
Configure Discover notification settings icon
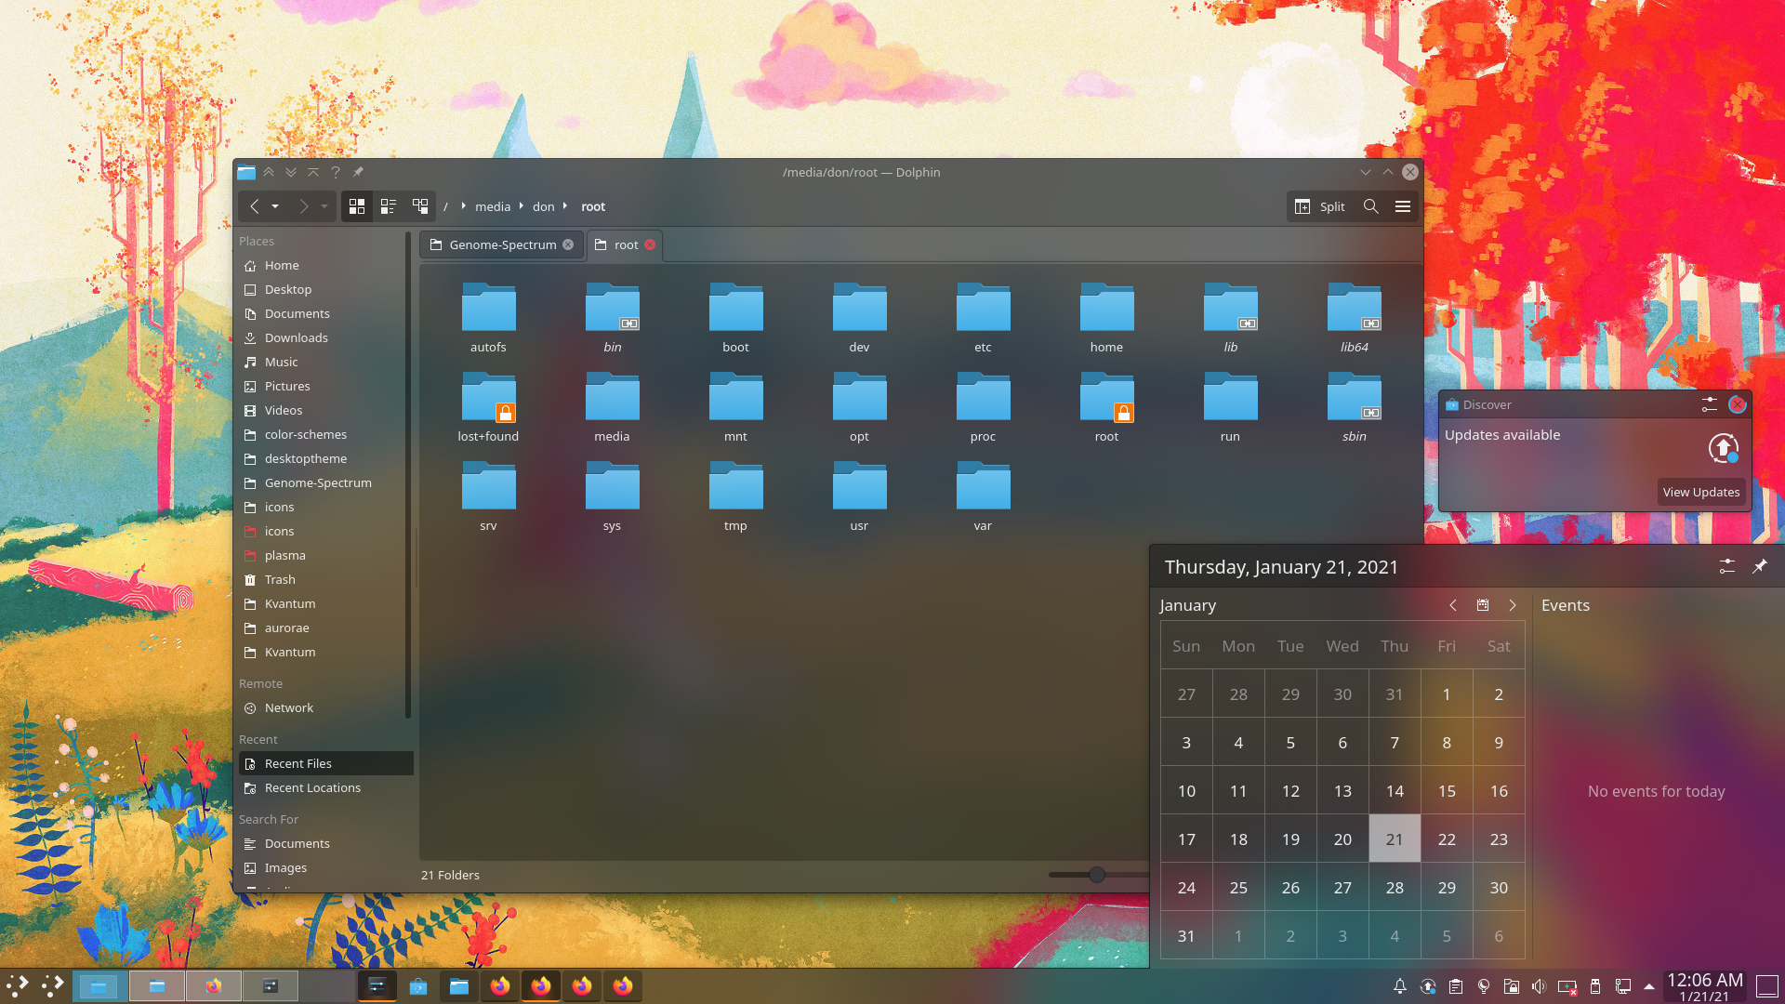pyautogui.click(x=1709, y=404)
